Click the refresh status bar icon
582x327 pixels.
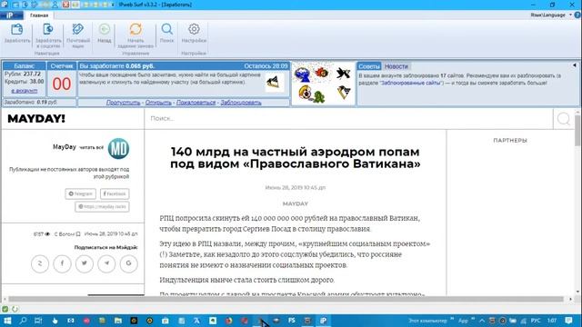point(15,309)
